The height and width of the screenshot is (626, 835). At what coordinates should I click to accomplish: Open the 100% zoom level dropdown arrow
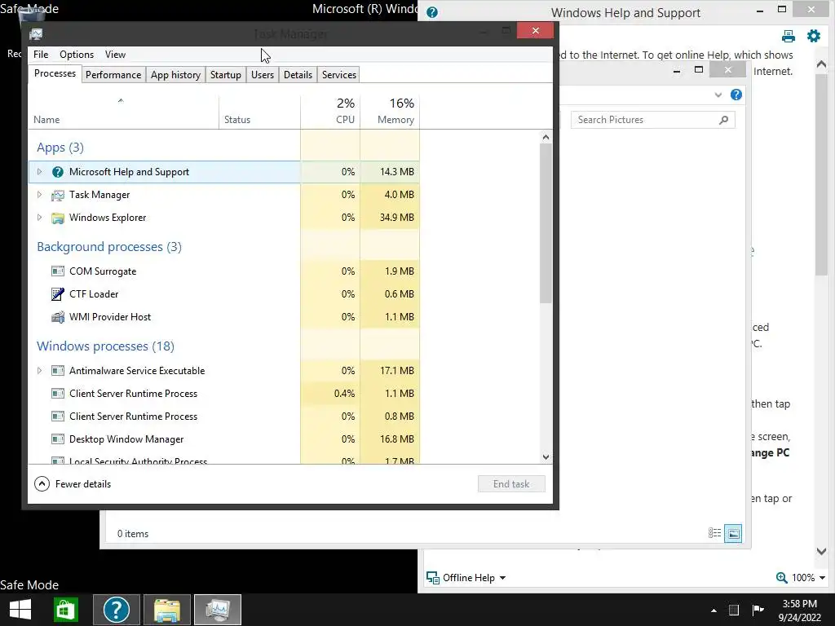coord(822,578)
